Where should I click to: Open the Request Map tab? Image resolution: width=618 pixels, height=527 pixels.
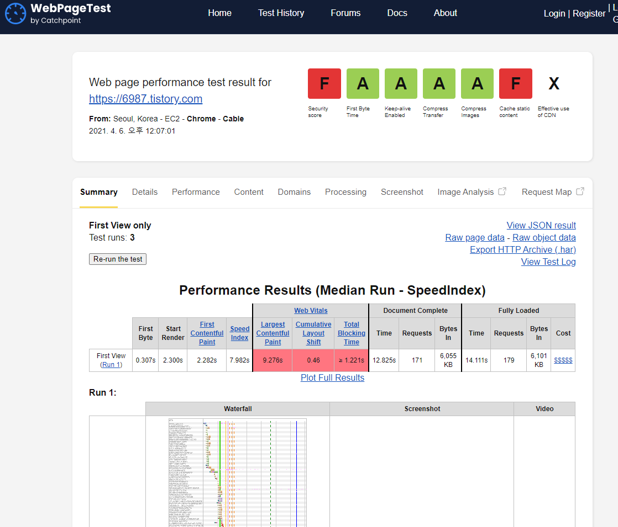tap(547, 192)
